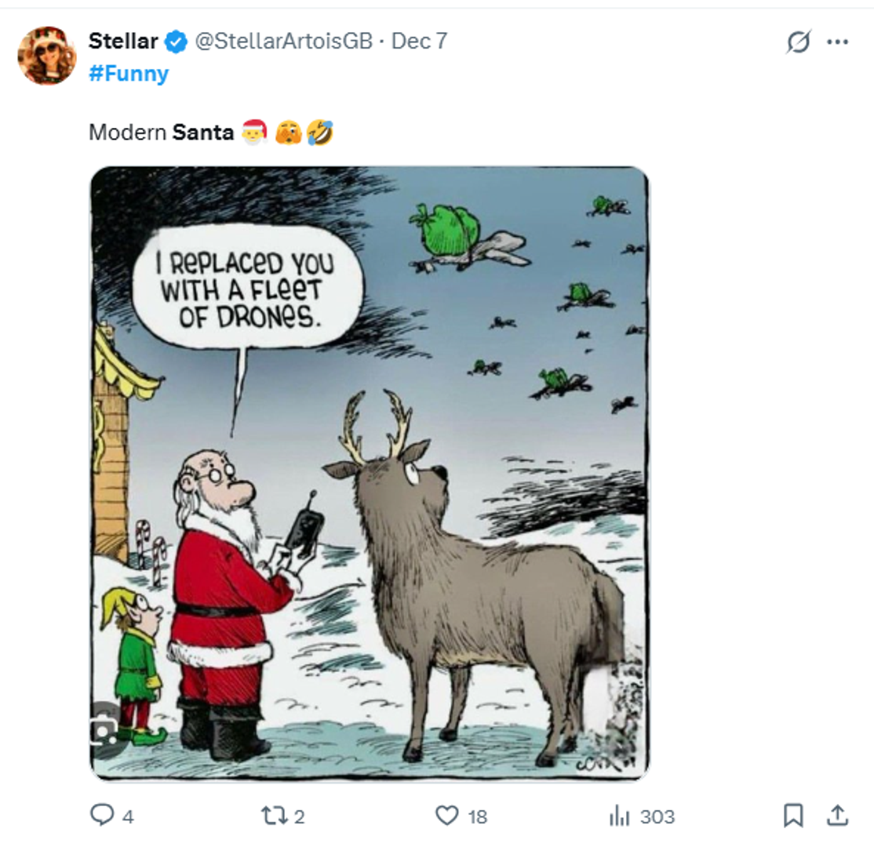The image size is (874, 847).
Task: Like the tweet with the heart icon
Action: tap(446, 816)
